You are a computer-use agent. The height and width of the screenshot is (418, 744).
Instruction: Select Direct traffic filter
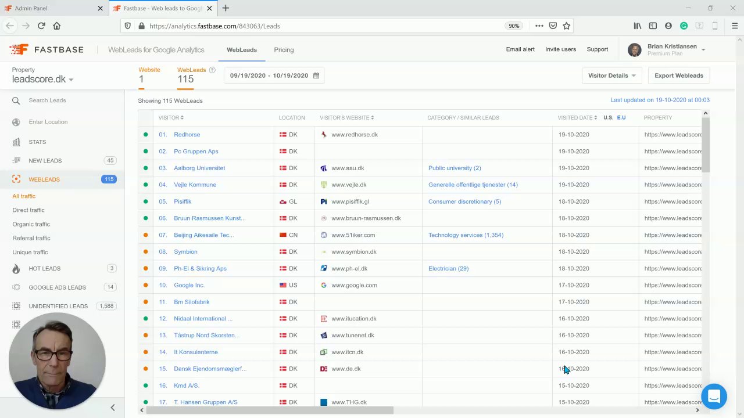(28, 210)
